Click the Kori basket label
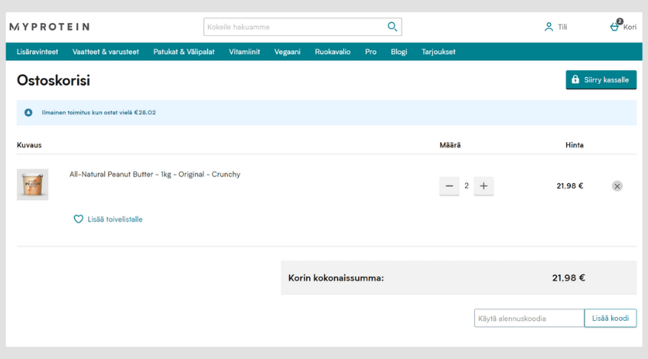The height and width of the screenshot is (359, 648). pyautogui.click(x=630, y=27)
